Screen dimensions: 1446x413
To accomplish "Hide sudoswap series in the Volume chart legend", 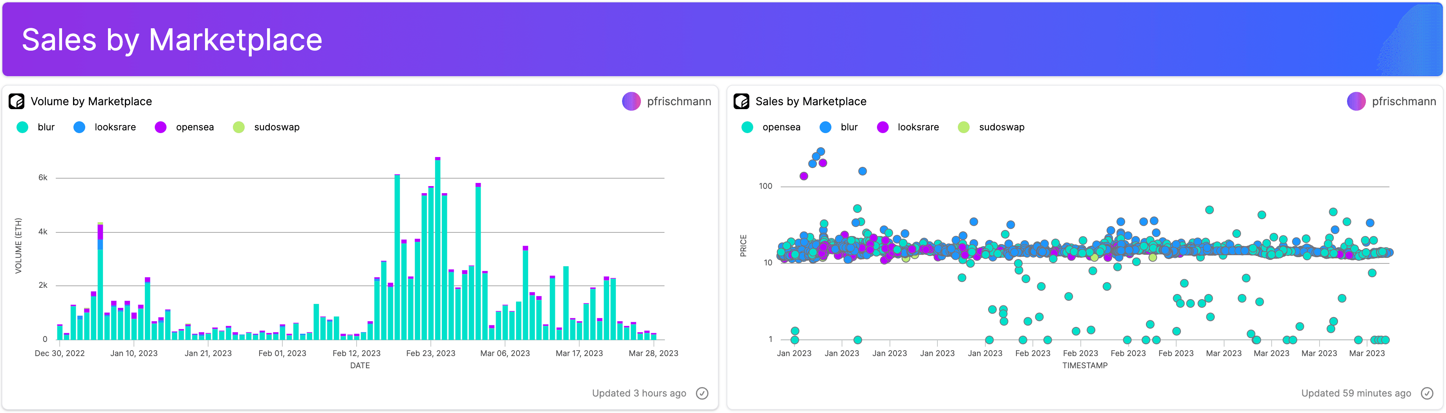I will [x=266, y=127].
